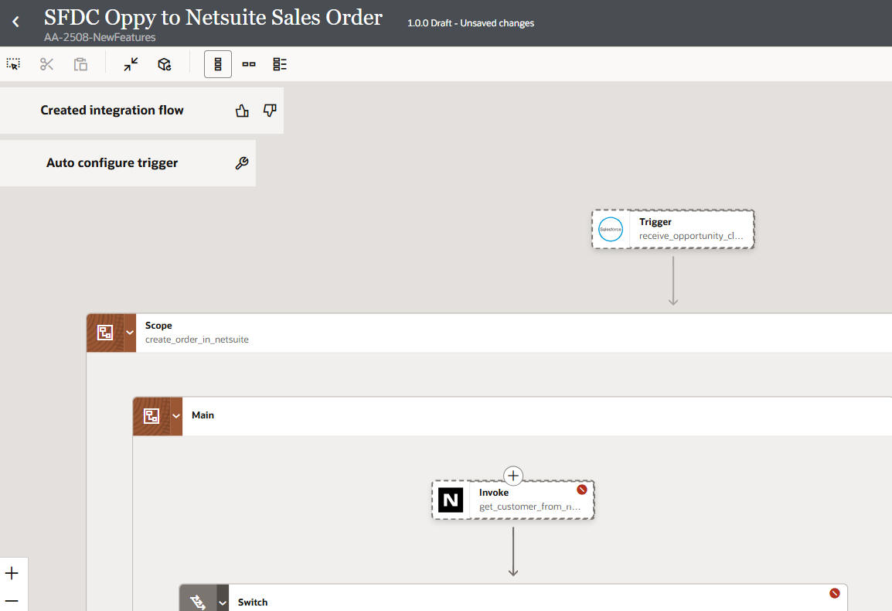Collapse the Main section chevron
Viewport: 892px width, 611px height.
[x=176, y=416]
